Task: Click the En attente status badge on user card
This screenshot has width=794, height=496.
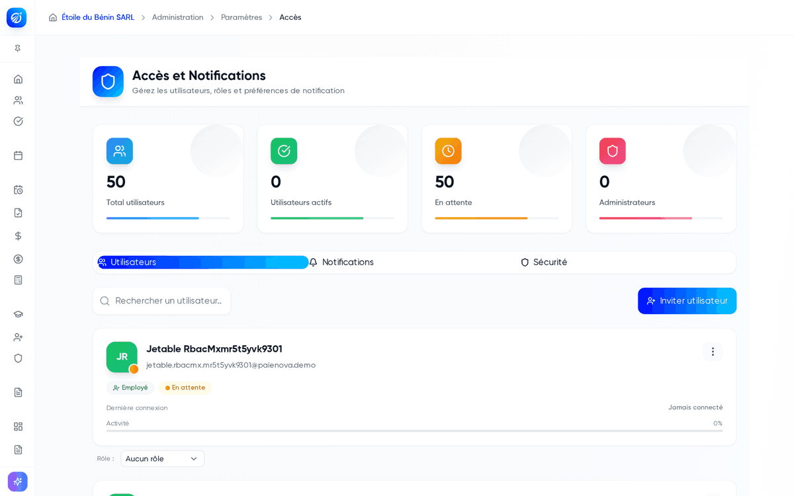Action: 185,388
